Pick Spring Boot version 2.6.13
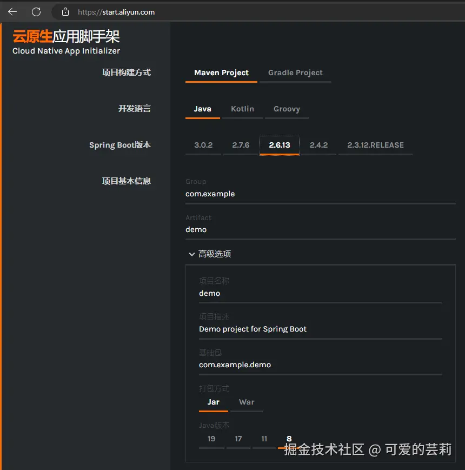This screenshot has height=470, width=465. [280, 145]
